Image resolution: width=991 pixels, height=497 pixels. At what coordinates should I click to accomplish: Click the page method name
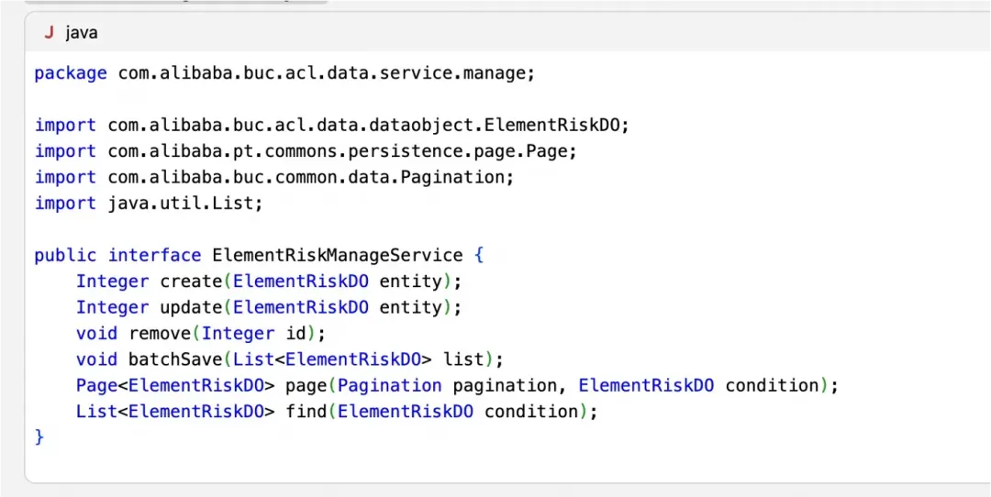(306, 385)
